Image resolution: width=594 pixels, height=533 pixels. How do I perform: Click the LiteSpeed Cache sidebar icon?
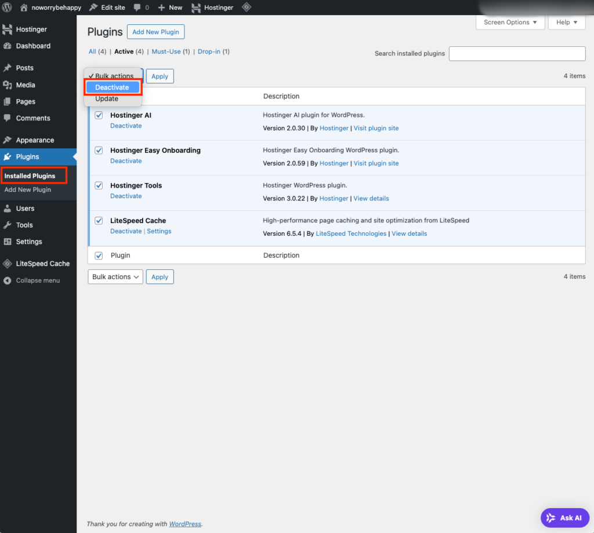click(7, 264)
